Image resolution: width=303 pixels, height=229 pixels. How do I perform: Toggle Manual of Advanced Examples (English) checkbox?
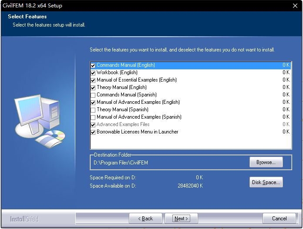click(x=93, y=103)
